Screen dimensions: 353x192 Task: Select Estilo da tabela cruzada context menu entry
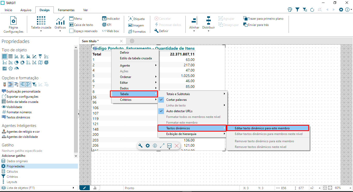pyautogui.click(x=135, y=58)
